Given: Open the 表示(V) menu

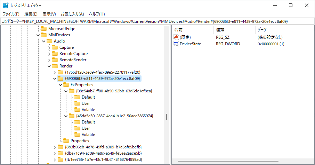Looking at the screenshot, I should coord(49,14).
